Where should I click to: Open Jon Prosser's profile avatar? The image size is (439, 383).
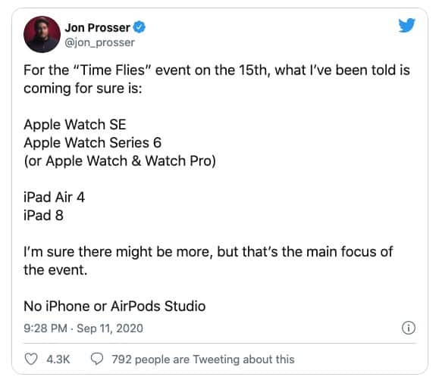coord(42,34)
